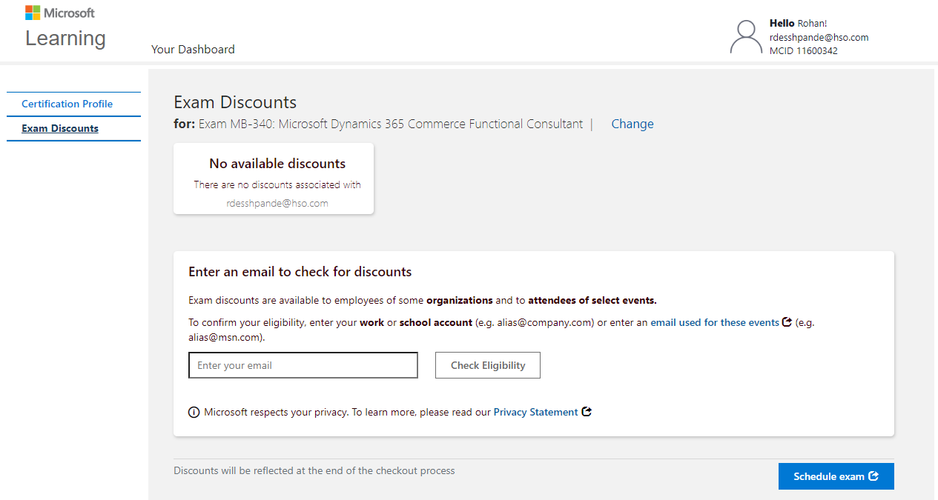The width and height of the screenshot is (938, 500).
Task: Click the 'No available discounts' card heading
Action: [x=277, y=164]
